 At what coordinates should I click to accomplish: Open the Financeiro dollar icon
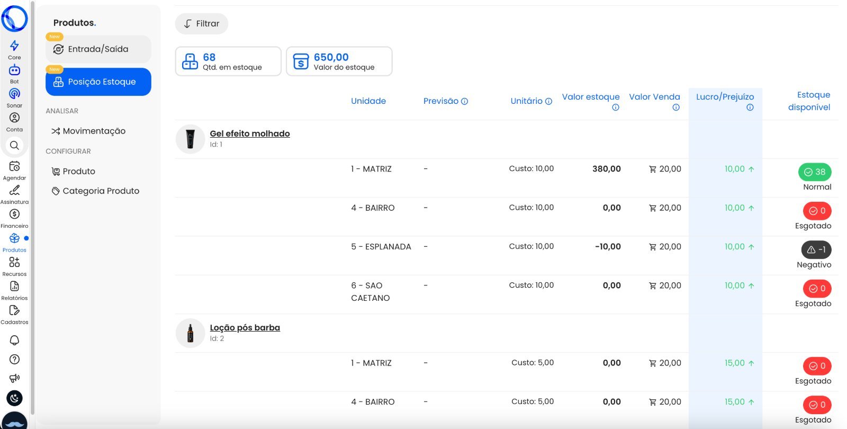[14, 218]
